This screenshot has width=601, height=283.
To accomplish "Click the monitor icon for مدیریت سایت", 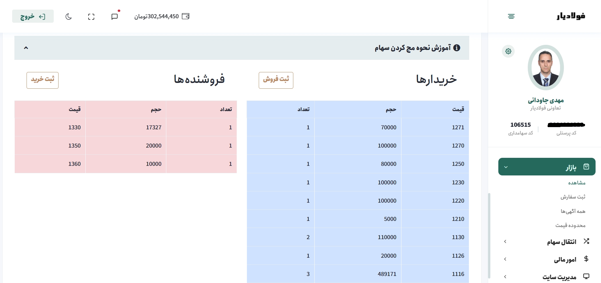I will click(x=586, y=277).
